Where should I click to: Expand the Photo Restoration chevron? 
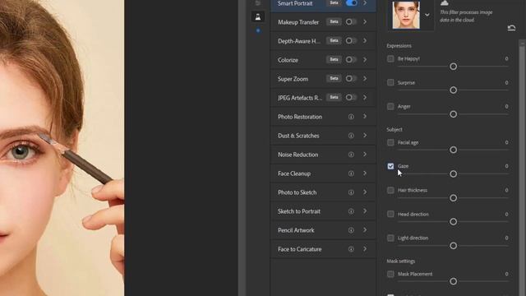(365, 117)
